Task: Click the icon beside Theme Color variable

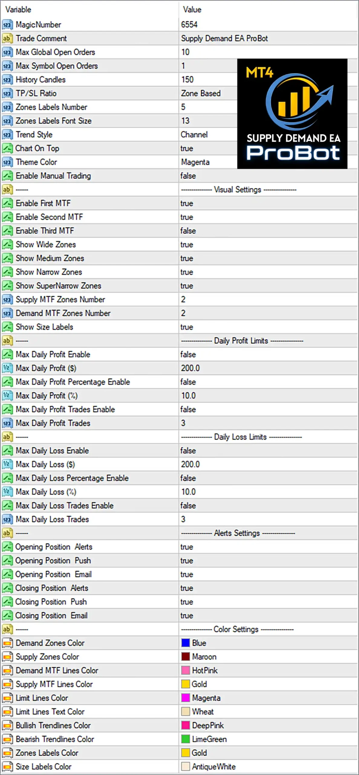Action: pos(7,162)
